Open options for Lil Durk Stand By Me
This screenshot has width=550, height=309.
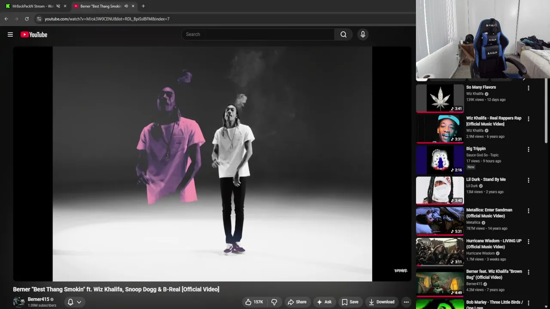click(529, 180)
